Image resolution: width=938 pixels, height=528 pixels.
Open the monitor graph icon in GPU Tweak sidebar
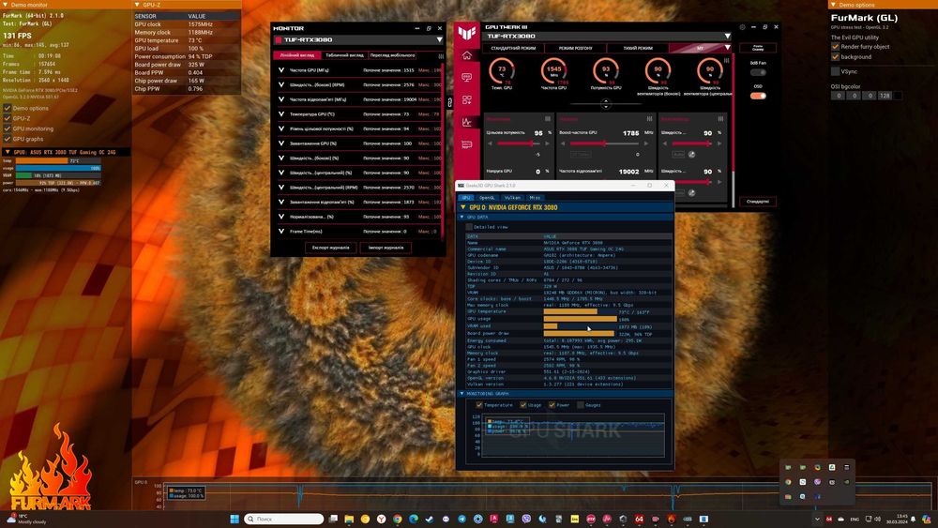[467, 122]
